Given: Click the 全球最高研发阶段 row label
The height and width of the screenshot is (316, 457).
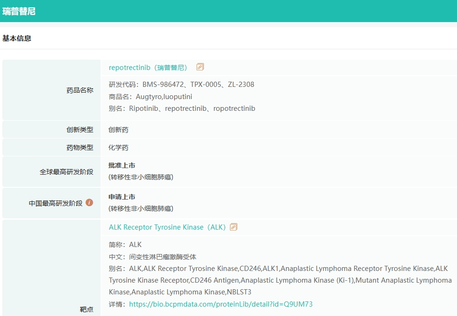Looking at the screenshot, I should (x=66, y=172).
